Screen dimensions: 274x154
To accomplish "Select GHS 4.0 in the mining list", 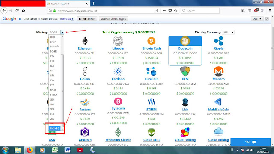I will point(54,128).
